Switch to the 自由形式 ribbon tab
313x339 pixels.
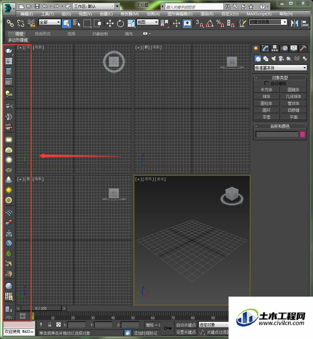[x=43, y=34]
